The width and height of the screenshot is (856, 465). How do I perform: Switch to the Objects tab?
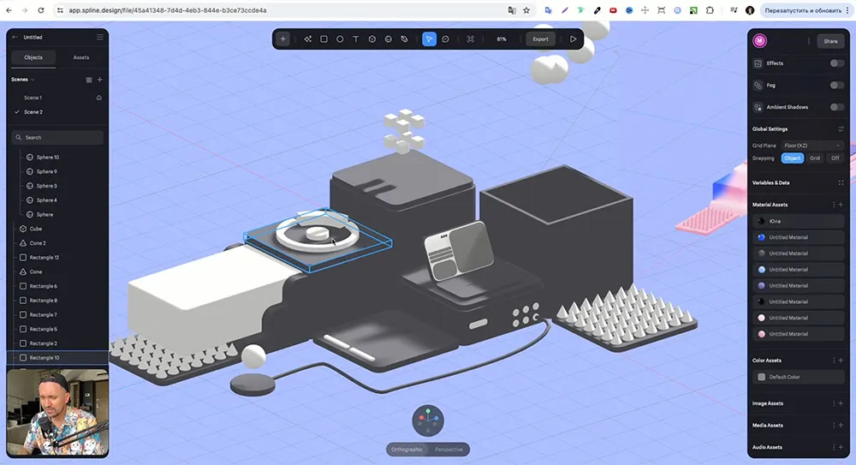33,57
